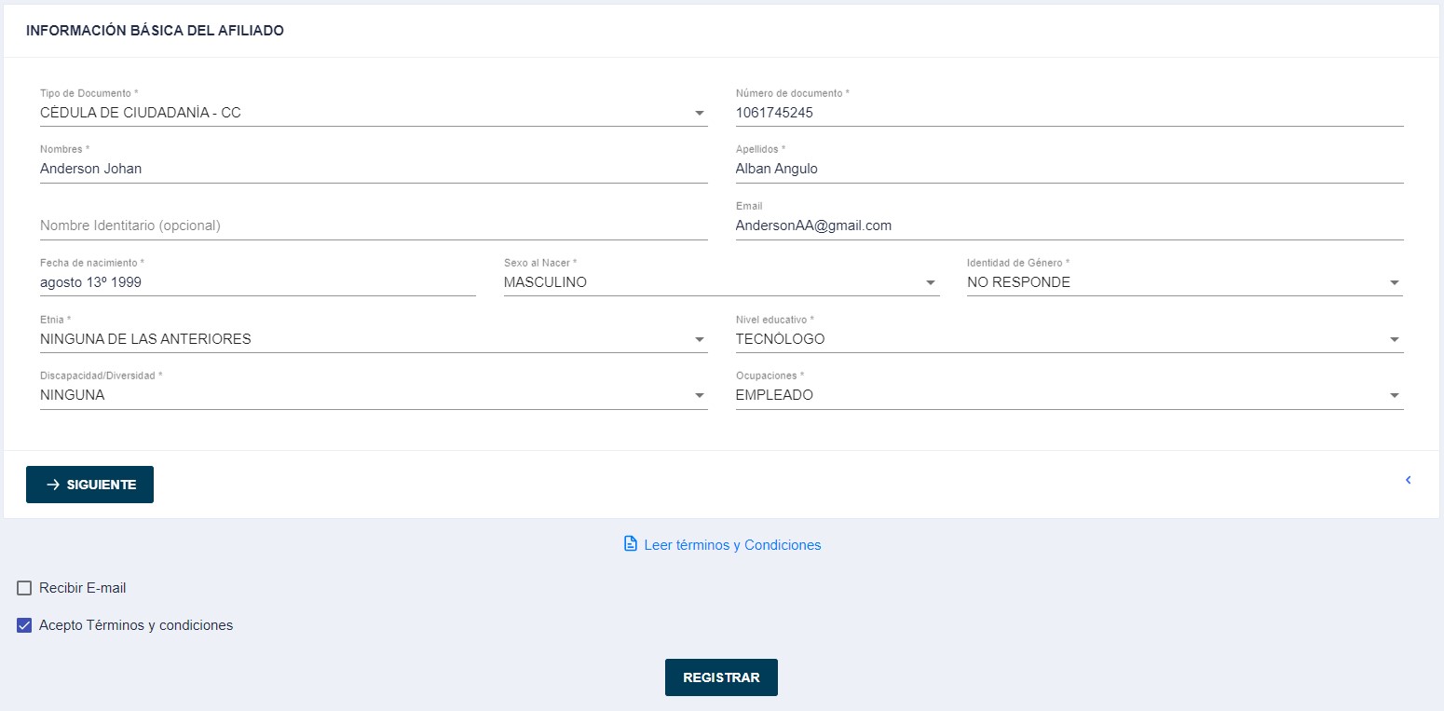Enable the Recibir E-mail checkbox
The width and height of the screenshot is (1444, 711).
click(24, 588)
